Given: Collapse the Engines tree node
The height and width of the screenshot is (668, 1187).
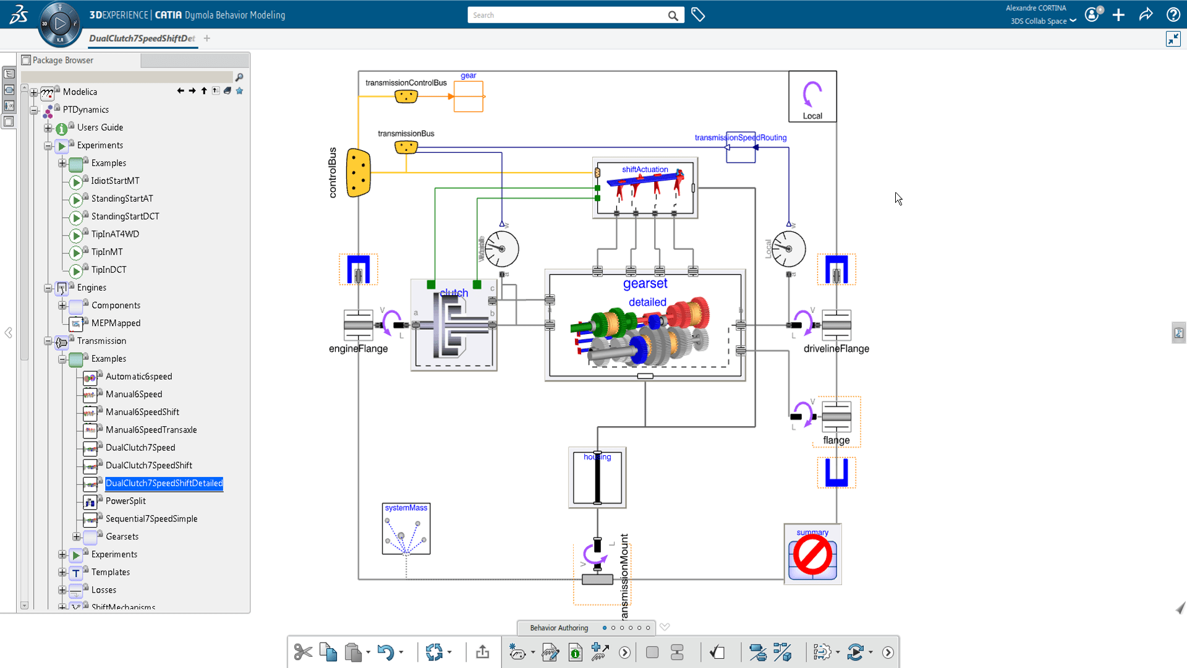Looking at the screenshot, I should point(48,288).
